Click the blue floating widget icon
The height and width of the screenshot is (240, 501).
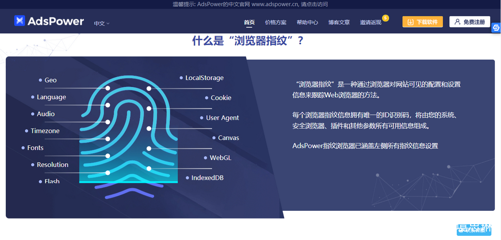(x=496, y=28)
